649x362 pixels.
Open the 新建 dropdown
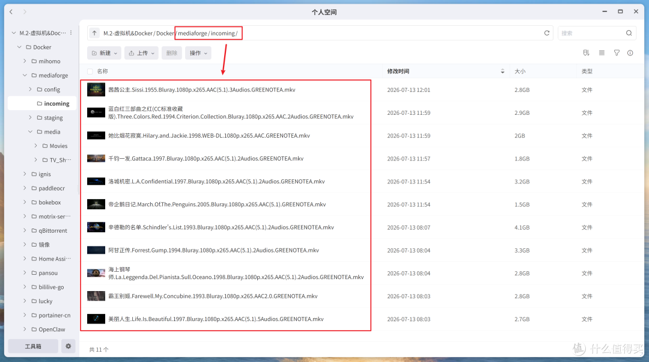105,53
